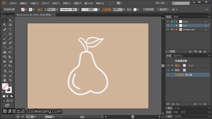Click the stroke color swatch in Appearance panel
The height and width of the screenshot is (119, 212).
(x=184, y=65)
